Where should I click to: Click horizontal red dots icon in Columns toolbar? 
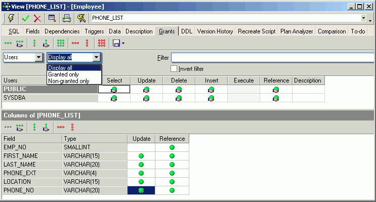(61, 127)
